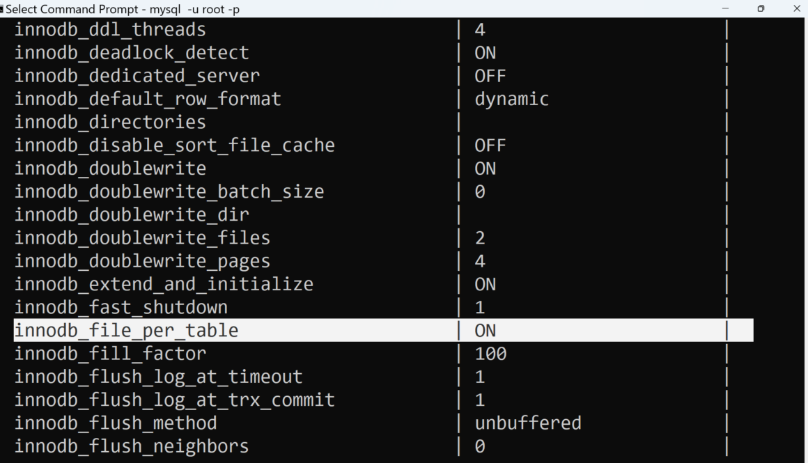Screen dimensions: 808x463
Task: Click the Command Prompt icon in title bar
Action: 2,9
